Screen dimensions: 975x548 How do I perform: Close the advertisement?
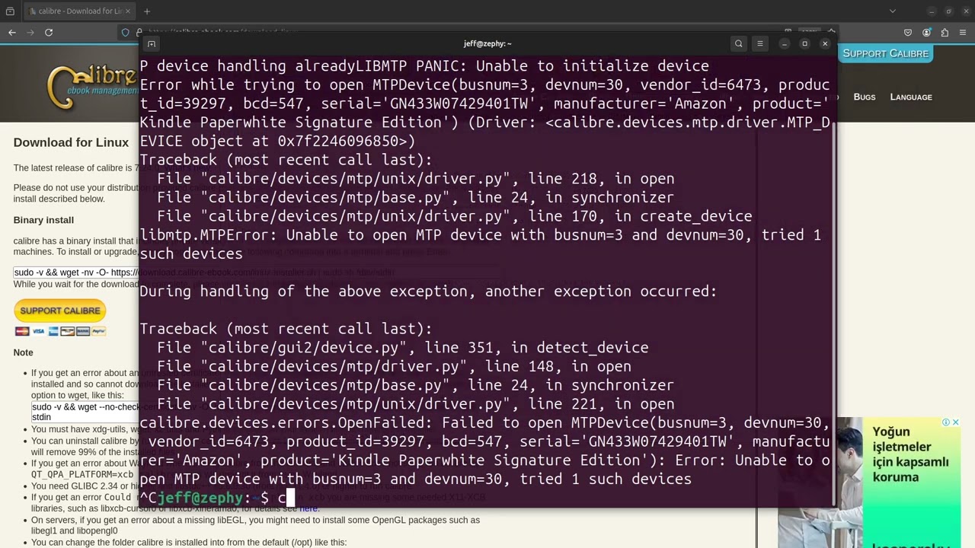[x=955, y=422]
